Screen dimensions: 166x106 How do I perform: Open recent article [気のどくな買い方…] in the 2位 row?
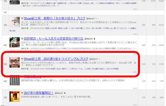pyautogui.click(x=83, y=3)
